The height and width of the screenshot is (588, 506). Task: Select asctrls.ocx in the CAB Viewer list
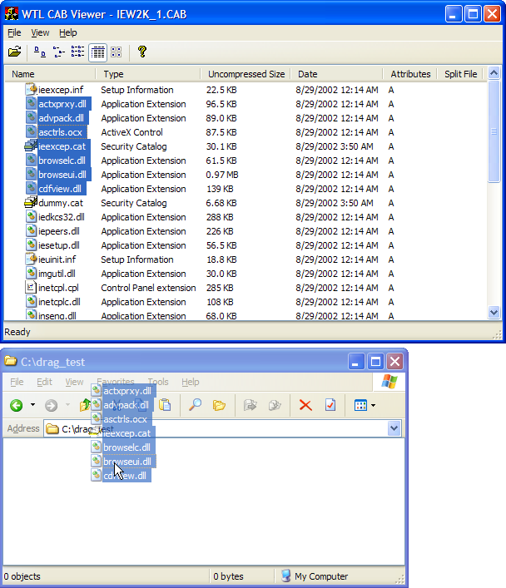[61, 132]
